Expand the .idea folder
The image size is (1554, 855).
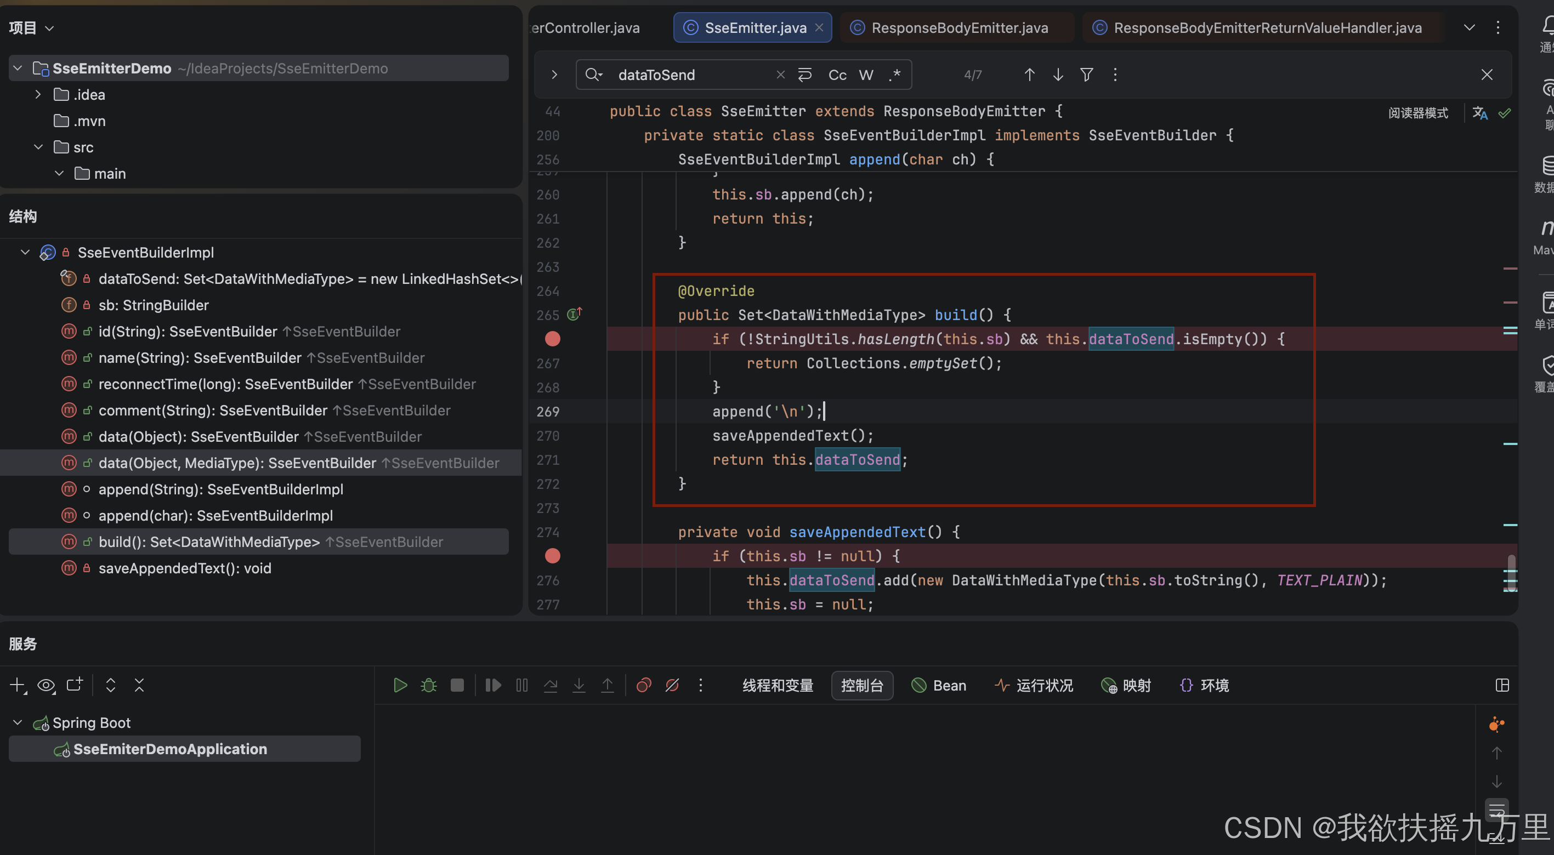coord(38,95)
